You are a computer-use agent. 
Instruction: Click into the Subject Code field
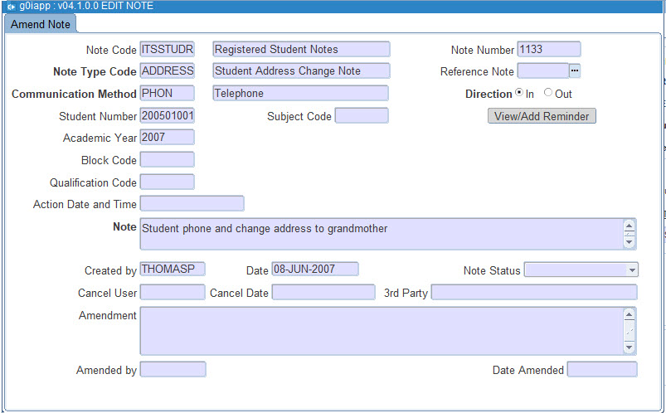361,116
